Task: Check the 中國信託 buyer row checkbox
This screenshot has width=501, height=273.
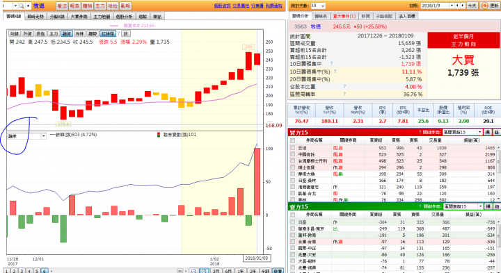Action: pos(292,154)
